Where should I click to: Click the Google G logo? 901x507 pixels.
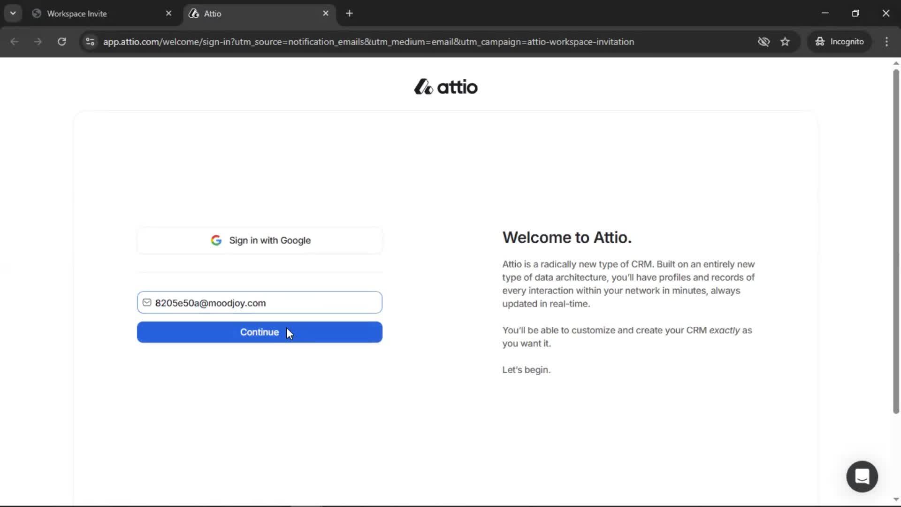click(x=216, y=240)
